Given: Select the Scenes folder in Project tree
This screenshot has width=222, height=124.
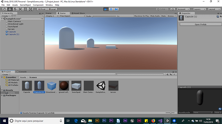Looking at the screenshot, I should pos(11,93).
